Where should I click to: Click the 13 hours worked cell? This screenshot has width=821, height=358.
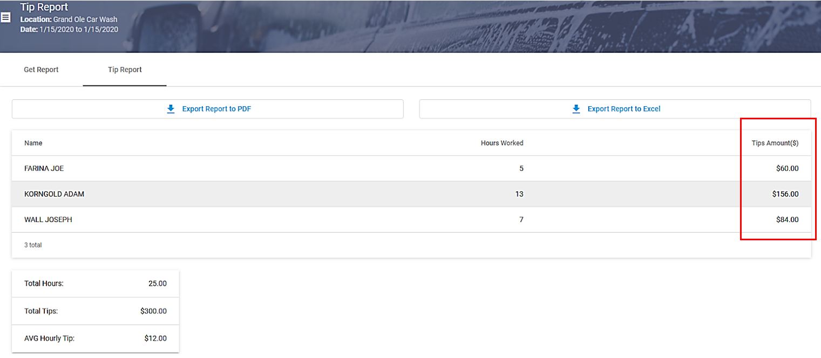click(x=519, y=194)
